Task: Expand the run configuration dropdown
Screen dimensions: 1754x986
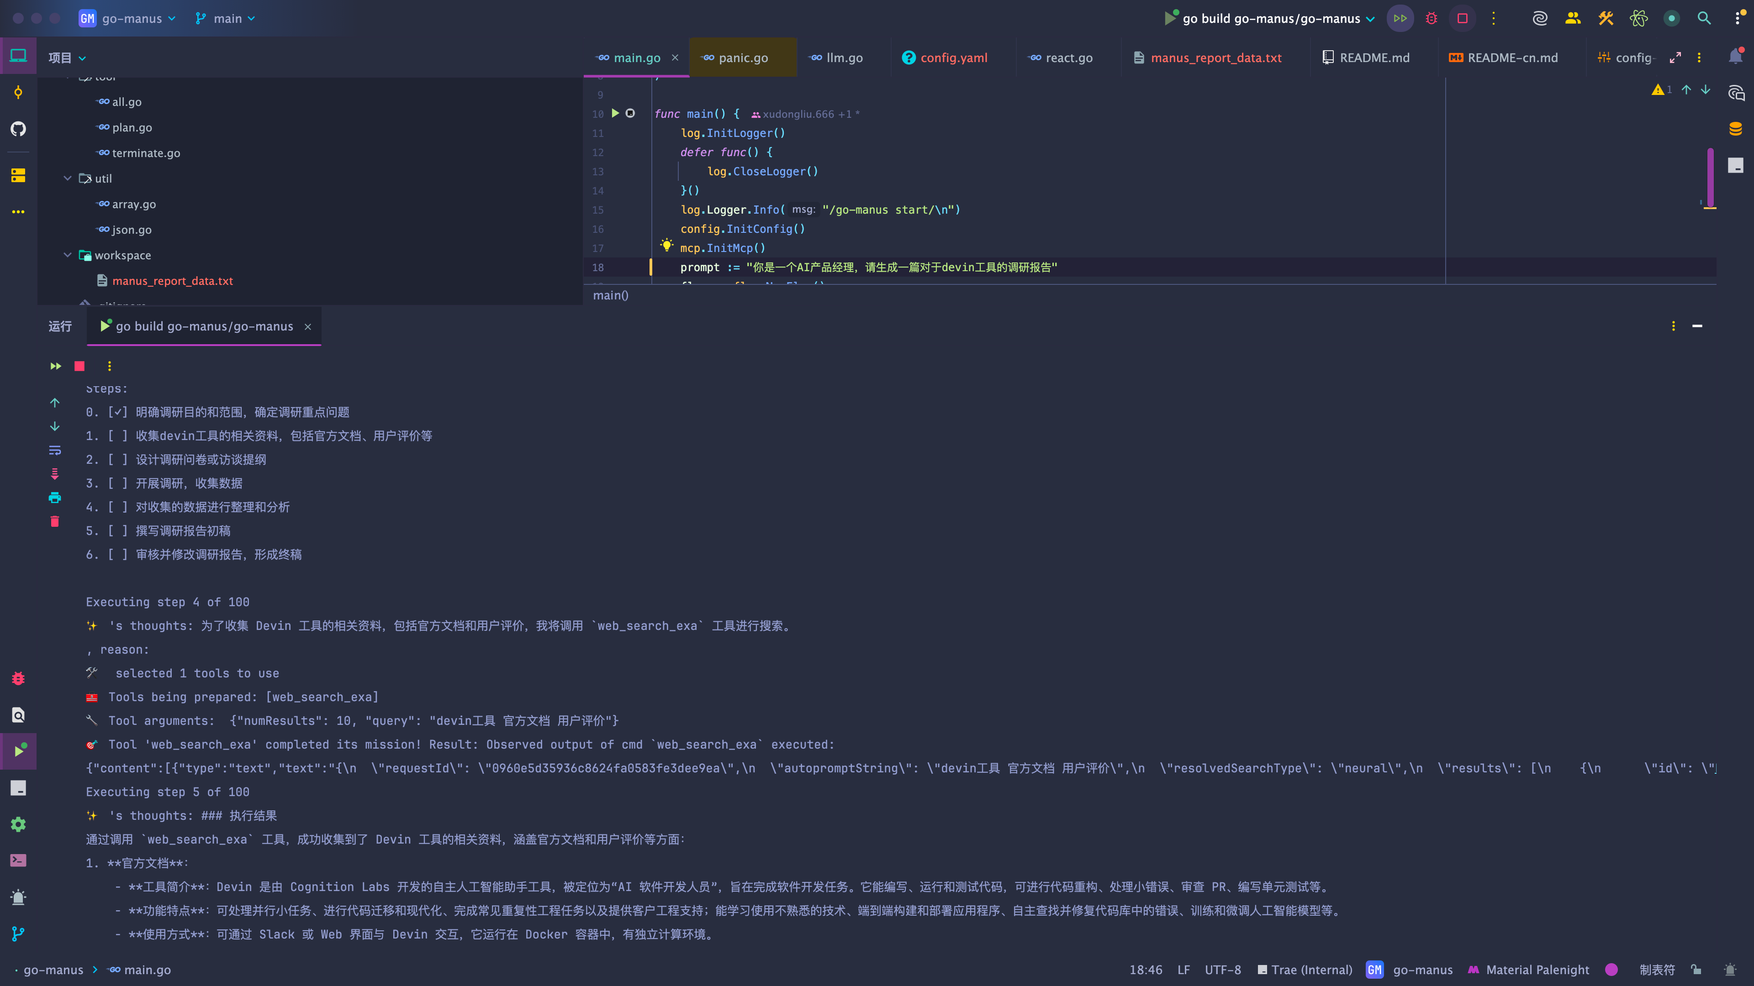Action: tap(1370, 19)
